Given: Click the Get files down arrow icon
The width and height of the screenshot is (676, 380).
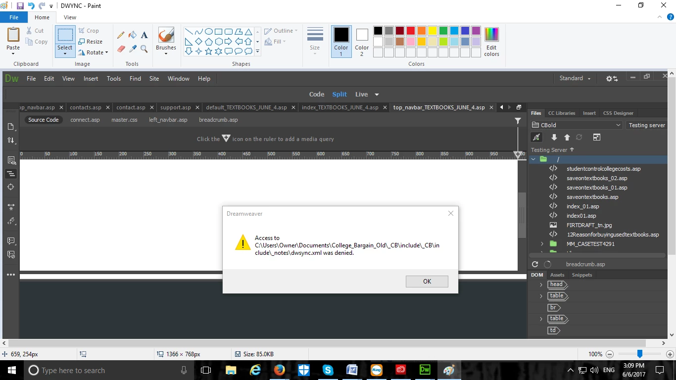Looking at the screenshot, I should [x=554, y=137].
